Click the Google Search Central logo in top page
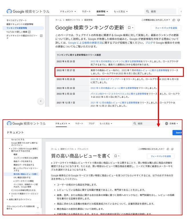 [28, 11]
